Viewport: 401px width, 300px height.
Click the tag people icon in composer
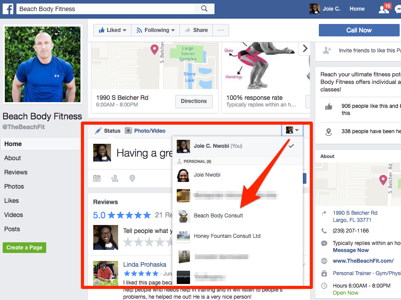coord(114,178)
